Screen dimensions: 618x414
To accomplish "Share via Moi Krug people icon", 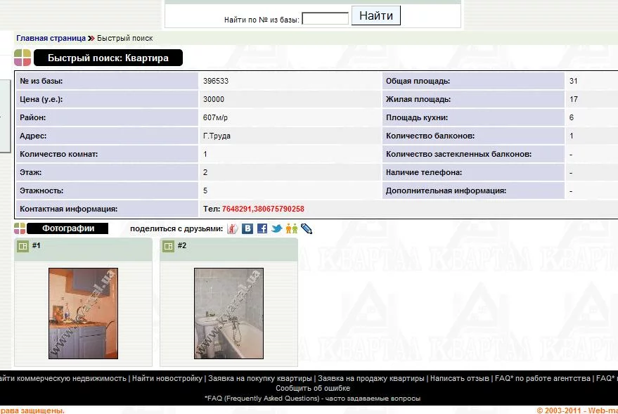I will pyautogui.click(x=292, y=228).
